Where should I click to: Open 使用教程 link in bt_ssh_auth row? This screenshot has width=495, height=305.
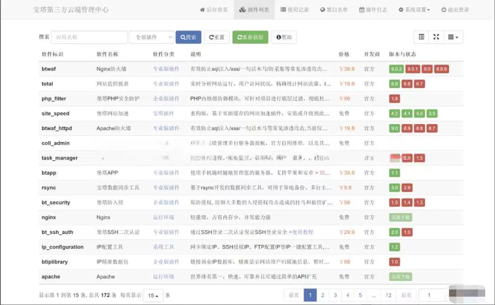[x=303, y=232]
